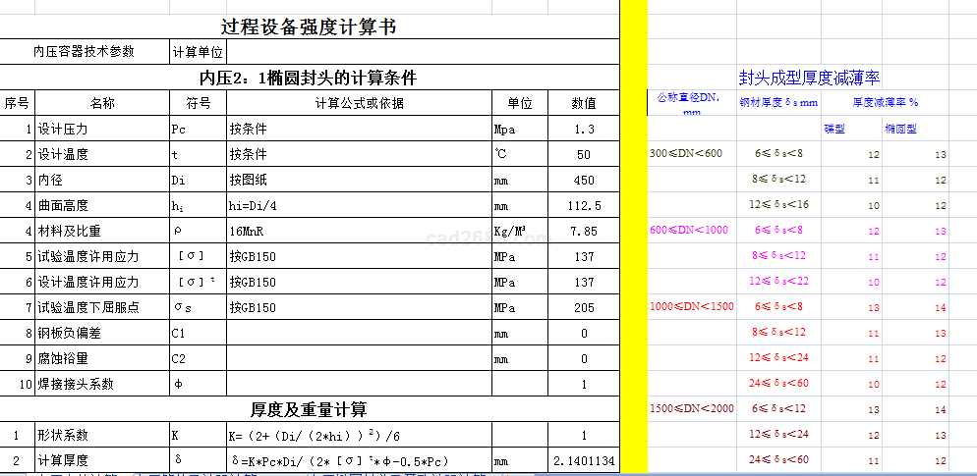Select the red 1000≤DN<1500 range cell

[691, 306]
